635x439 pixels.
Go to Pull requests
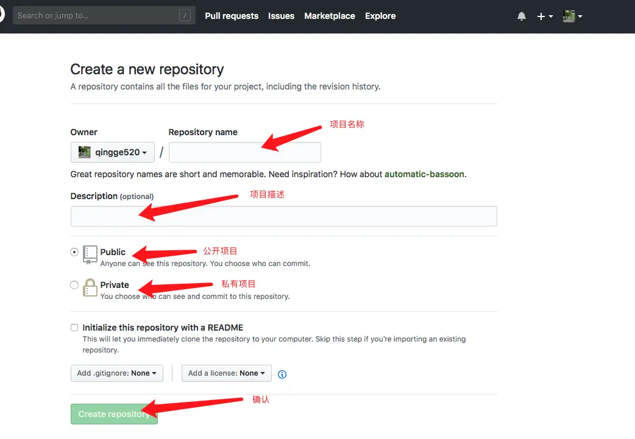(x=232, y=16)
